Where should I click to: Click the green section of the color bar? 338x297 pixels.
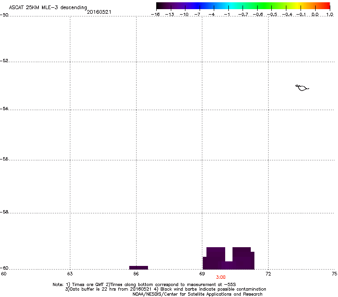(264, 6)
